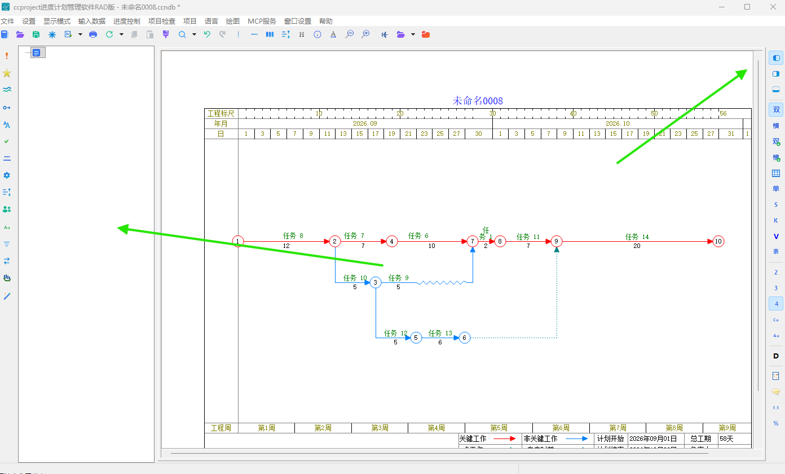
Task: Click the zoom in magnifier icon
Action: [x=365, y=34]
